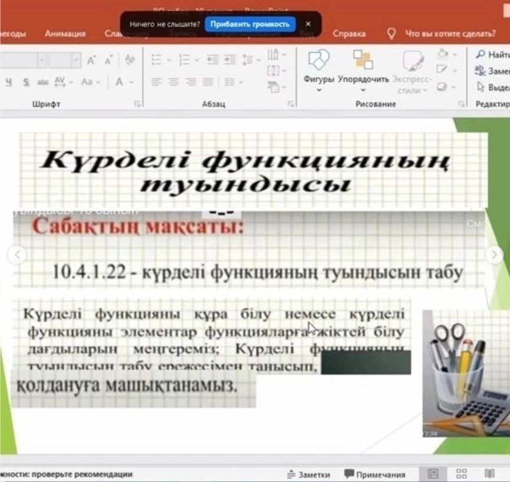Screen dimensions: 510x482
Task: Open the Шрифт dialog launcher
Action: (x=137, y=104)
